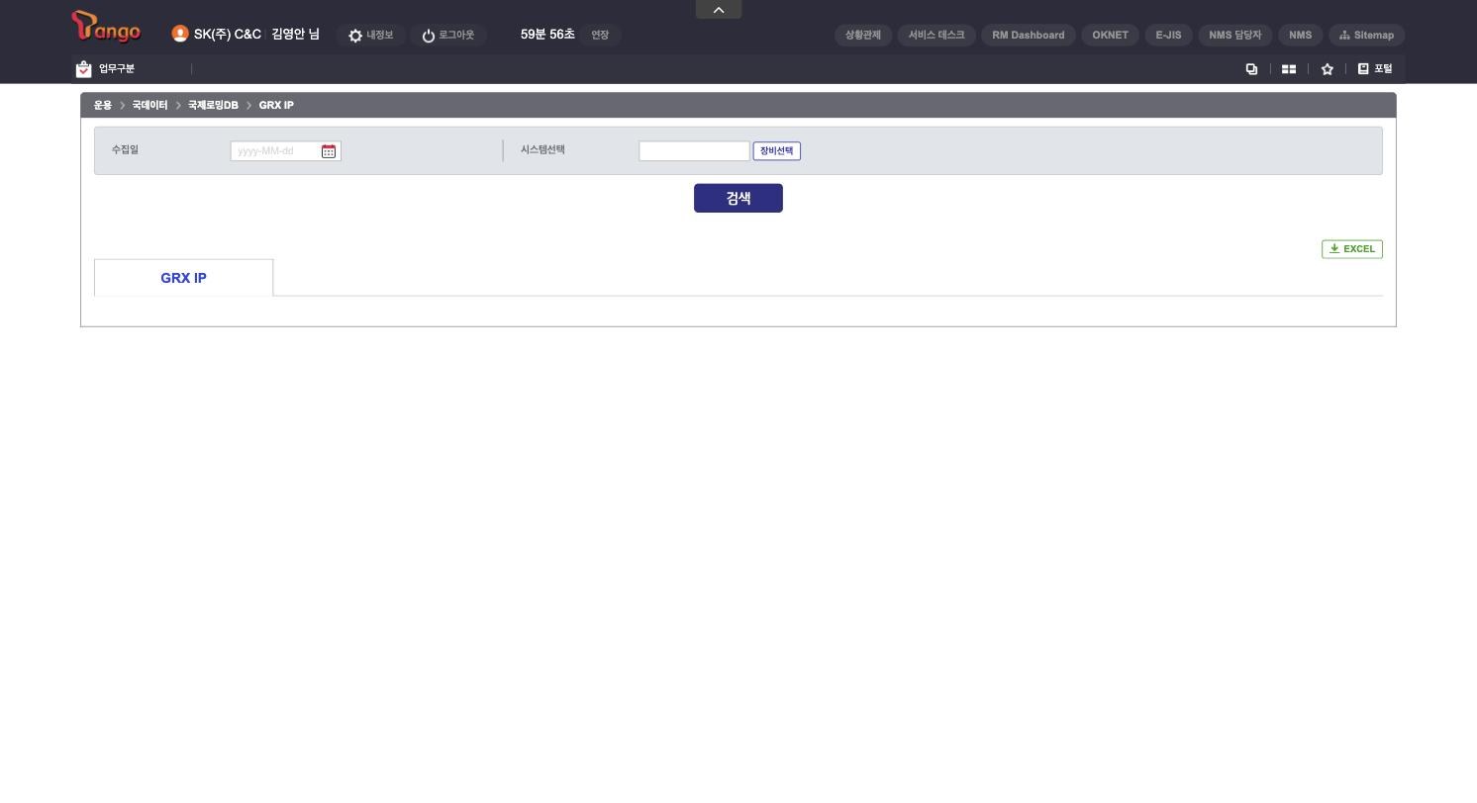Go to 국제로밍DB breadcrumb
Image resolution: width=1477 pixels, height=803 pixels.
[x=213, y=106]
